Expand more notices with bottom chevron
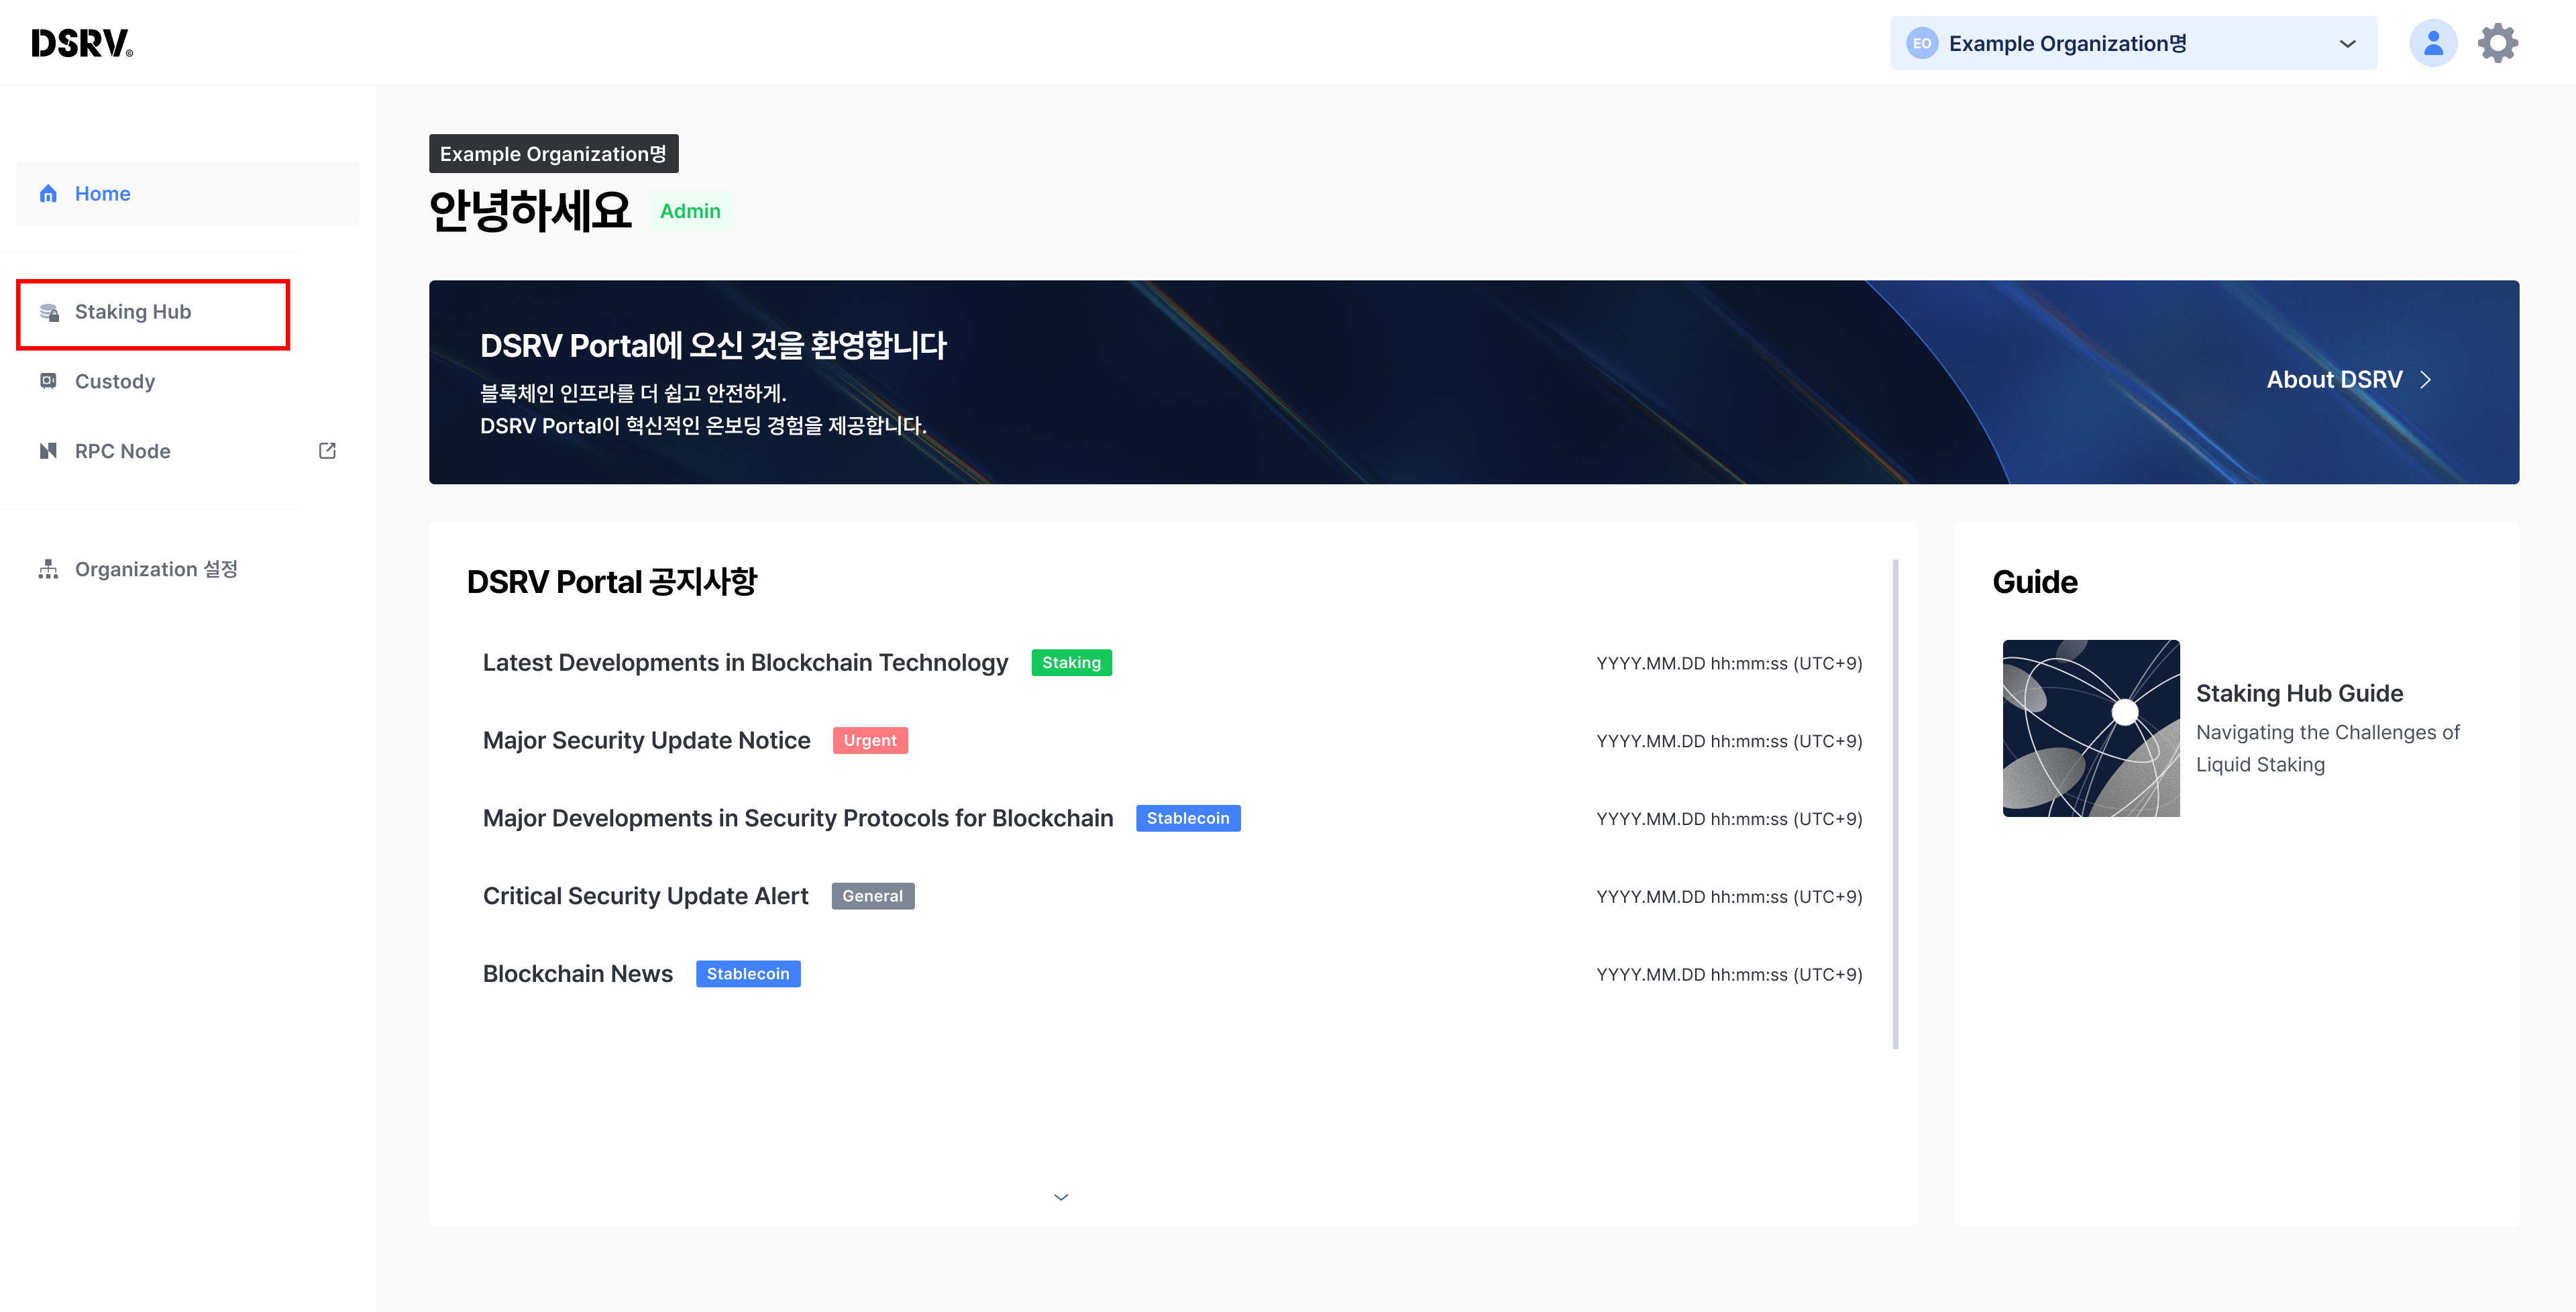The height and width of the screenshot is (1312, 2576). [1061, 1197]
